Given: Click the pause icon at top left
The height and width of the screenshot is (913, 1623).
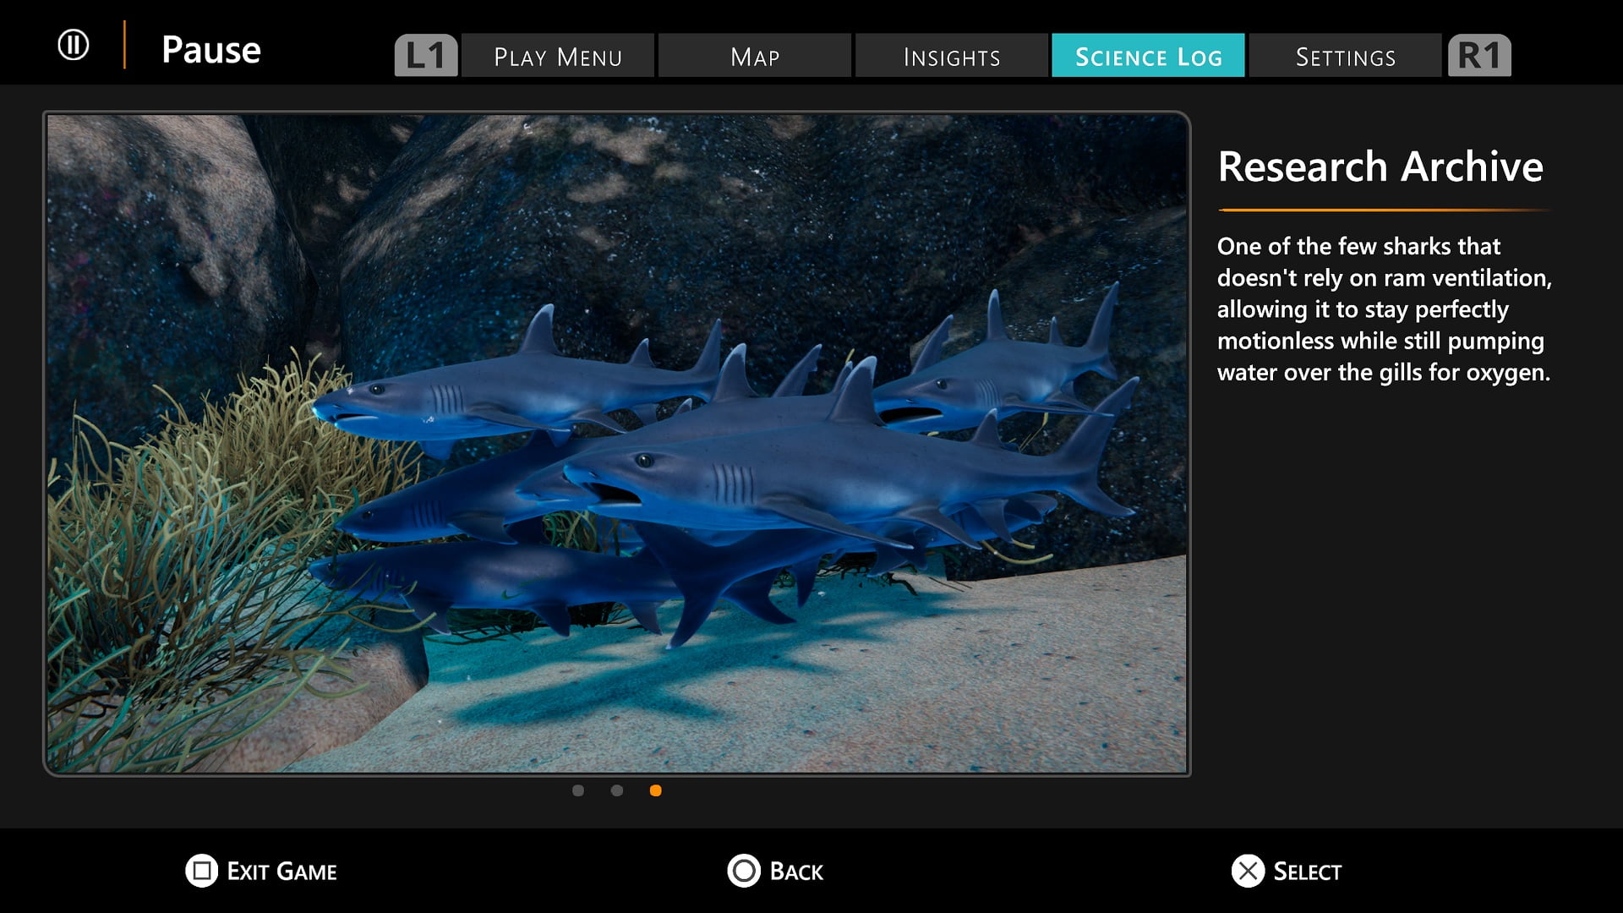Looking at the screenshot, I should pos(74,45).
